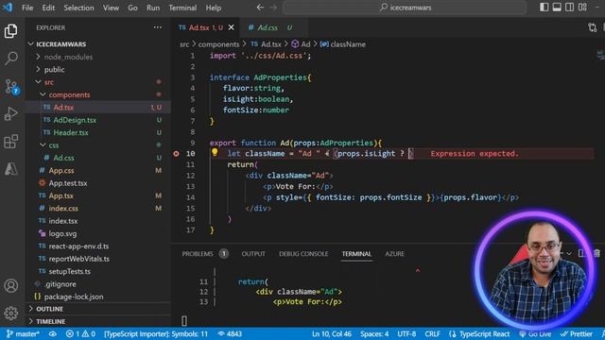Open Run and Debug view icon
Screen dimensions: 605x340
tap(10, 113)
